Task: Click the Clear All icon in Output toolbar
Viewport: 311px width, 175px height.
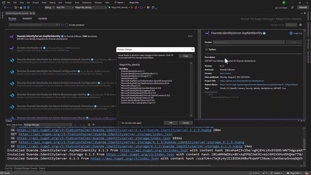Action: (x=88, y=125)
